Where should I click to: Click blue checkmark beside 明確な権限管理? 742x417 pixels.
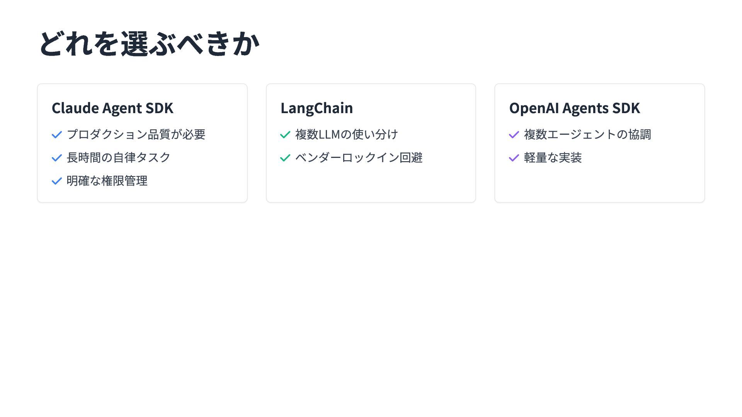(57, 181)
